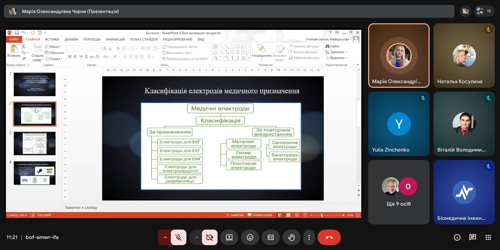Leave the call with red hang-up button
Image resolution: width=500 pixels, height=250 pixels.
(329, 237)
